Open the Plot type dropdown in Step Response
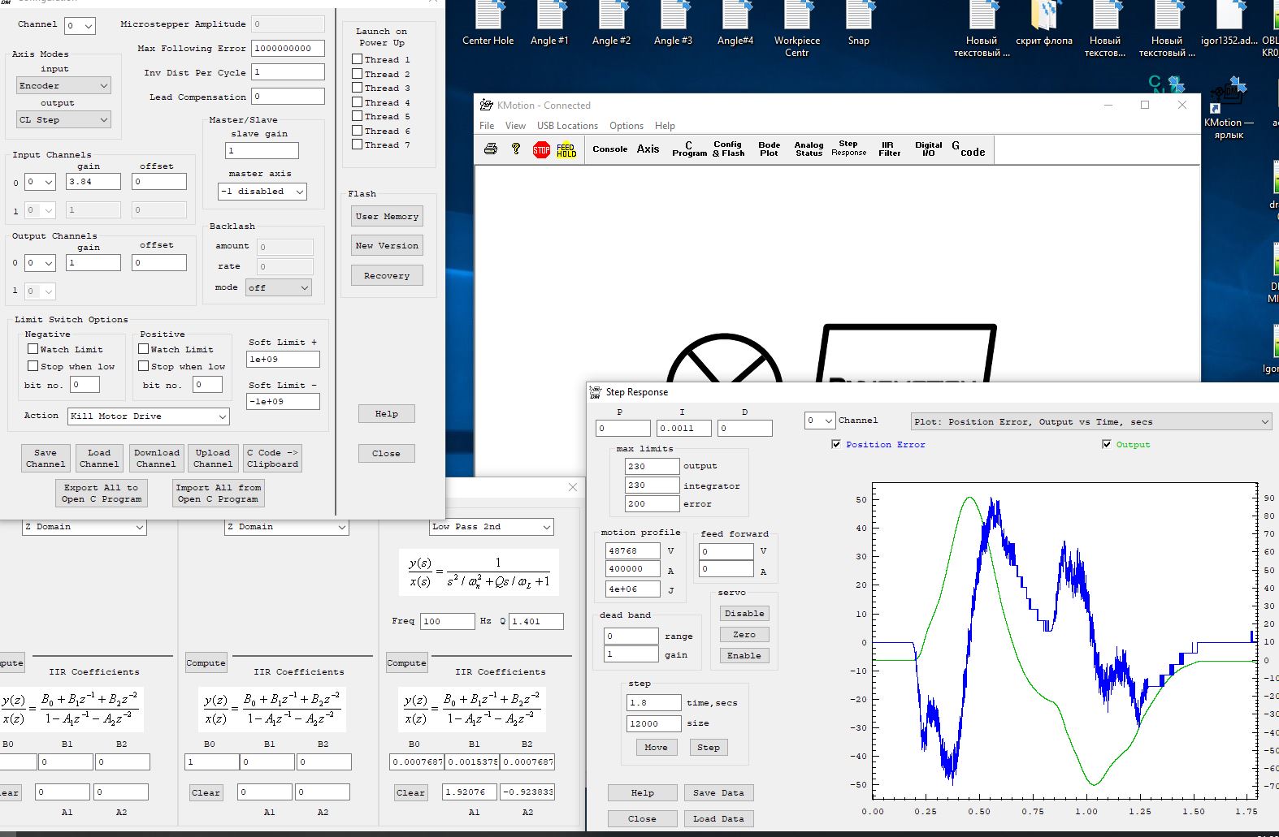Viewport: 1279px width, 837px height. coord(1090,421)
